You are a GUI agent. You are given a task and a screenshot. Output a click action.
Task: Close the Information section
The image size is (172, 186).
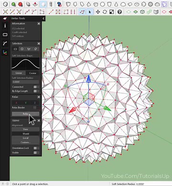pyautogui.click(x=39, y=23)
